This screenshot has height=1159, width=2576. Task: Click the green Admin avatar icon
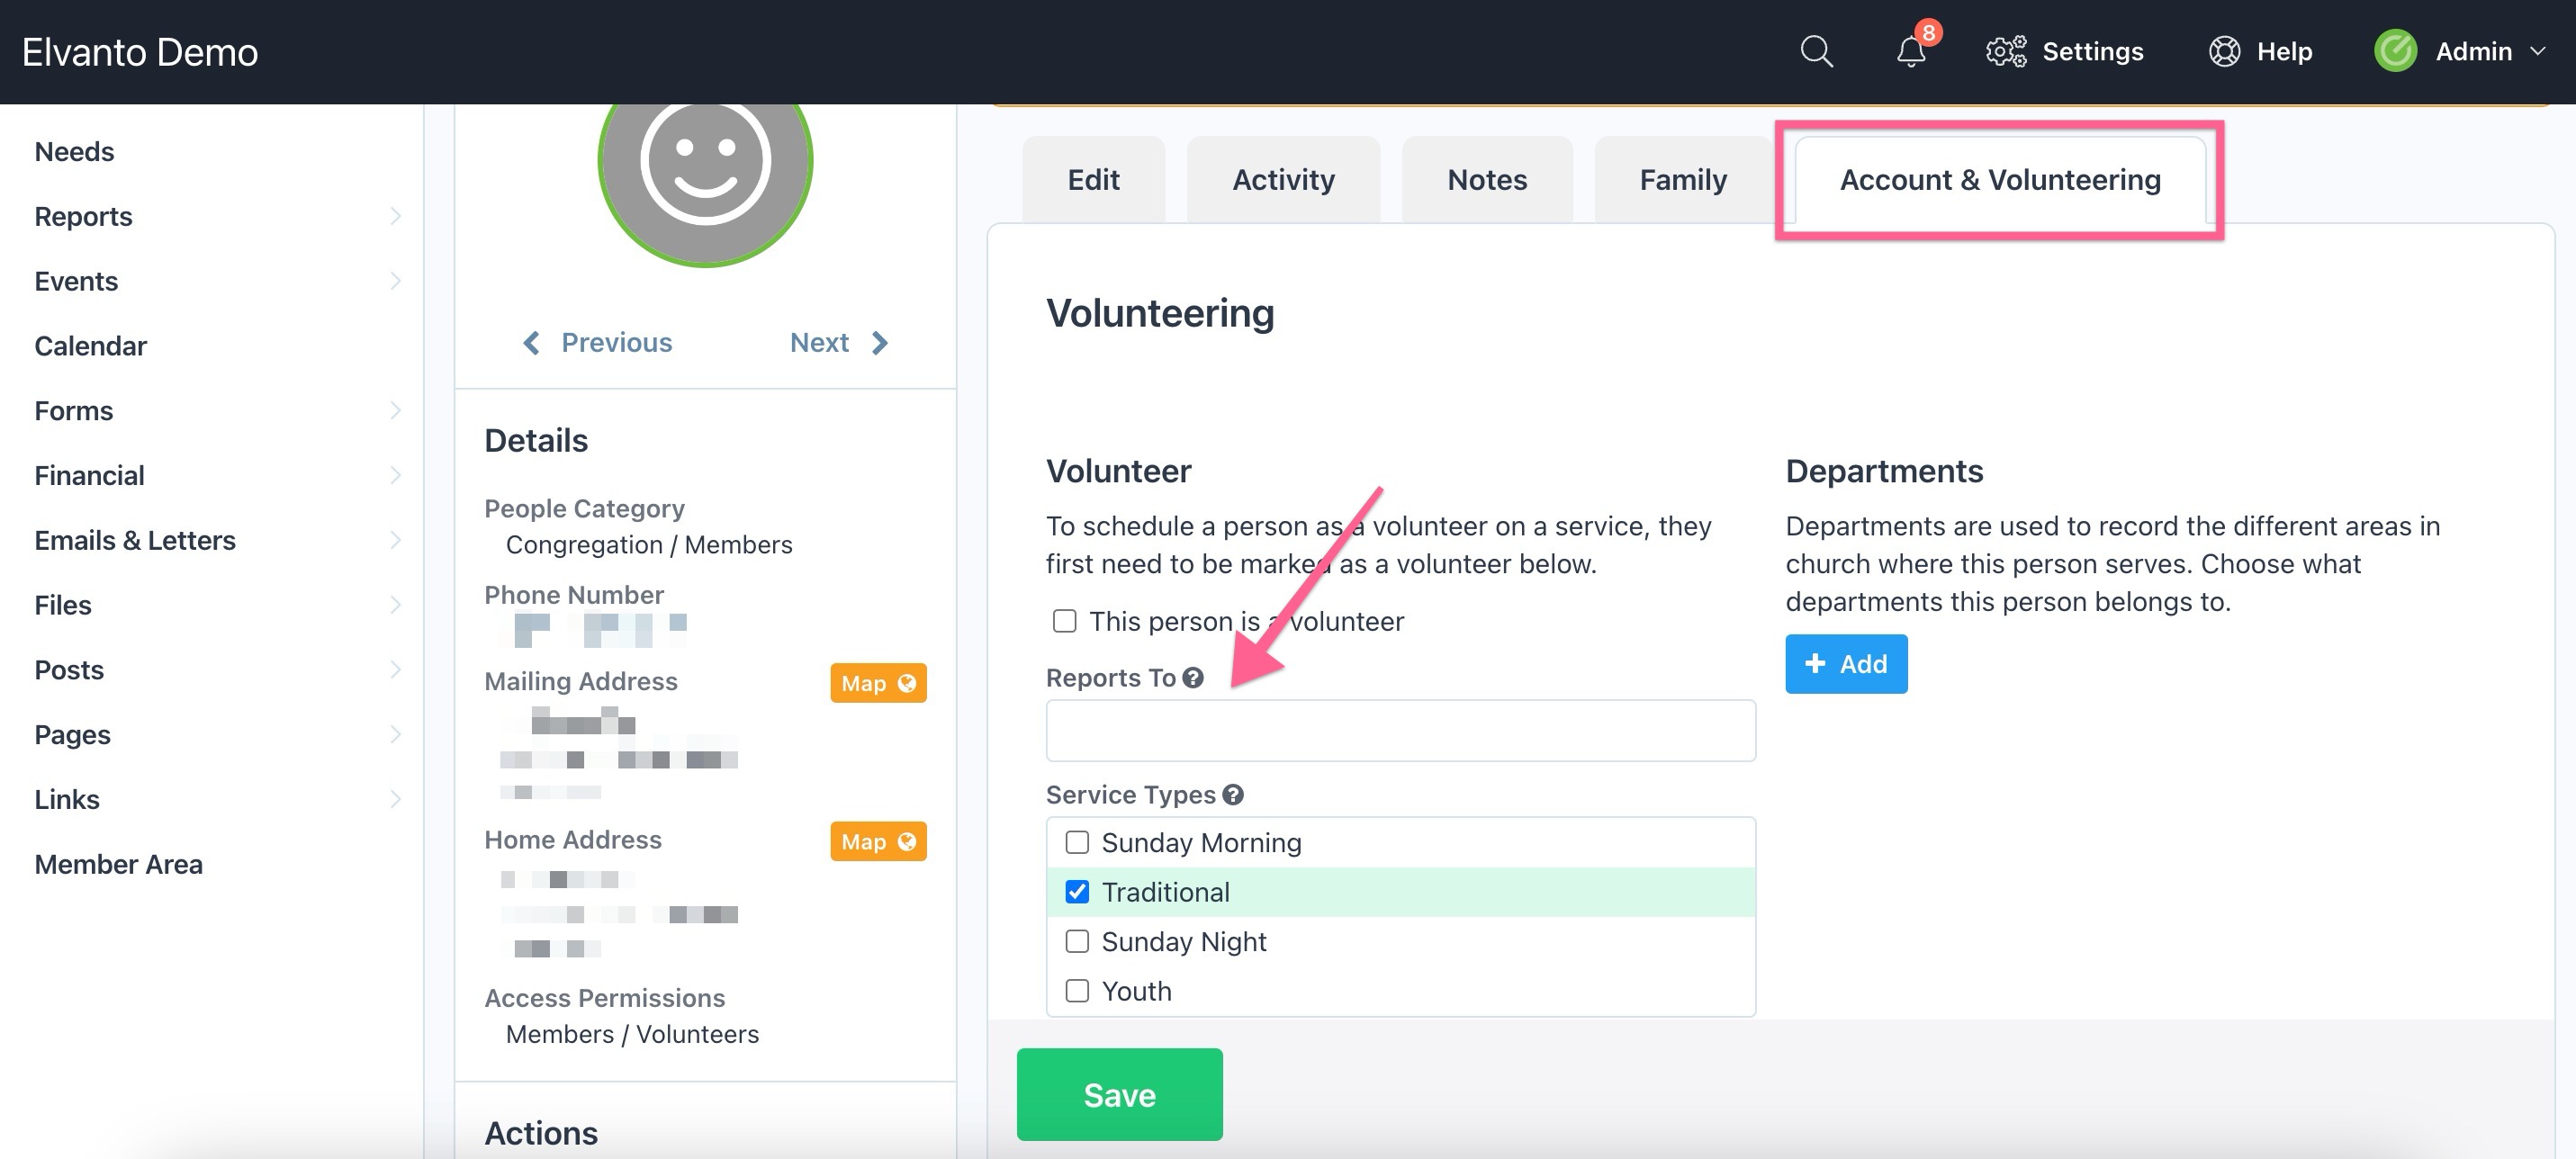click(x=2395, y=51)
